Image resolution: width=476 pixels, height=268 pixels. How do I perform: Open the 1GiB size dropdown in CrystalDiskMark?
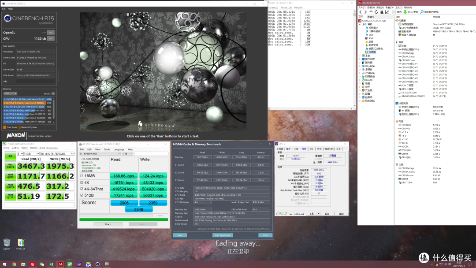[32, 153]
